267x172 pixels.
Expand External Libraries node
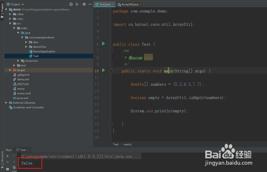pos(6,103)
